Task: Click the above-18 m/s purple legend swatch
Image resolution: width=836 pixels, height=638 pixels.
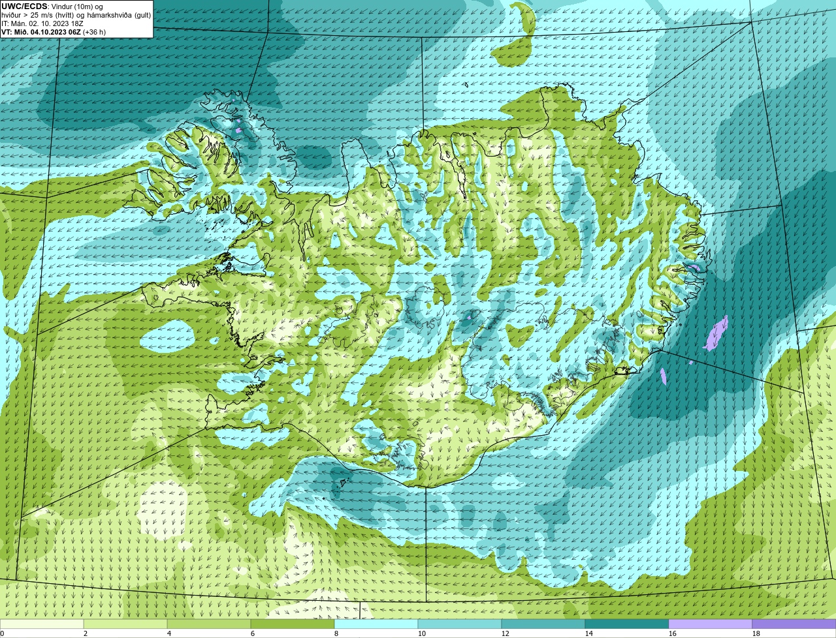Action: point(794,624)
